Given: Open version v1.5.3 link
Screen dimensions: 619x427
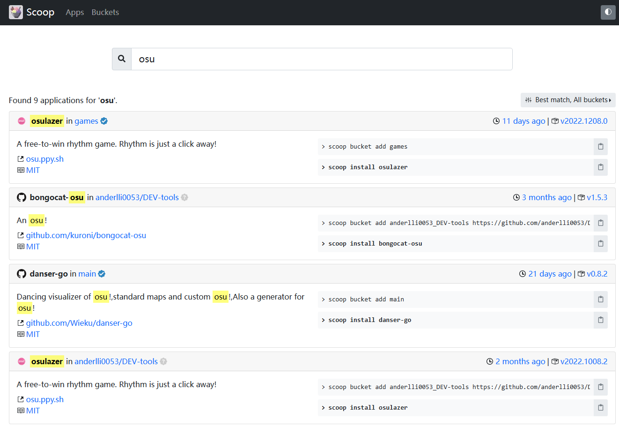Looking at the screenshot, I should click(x=597, y=197).
